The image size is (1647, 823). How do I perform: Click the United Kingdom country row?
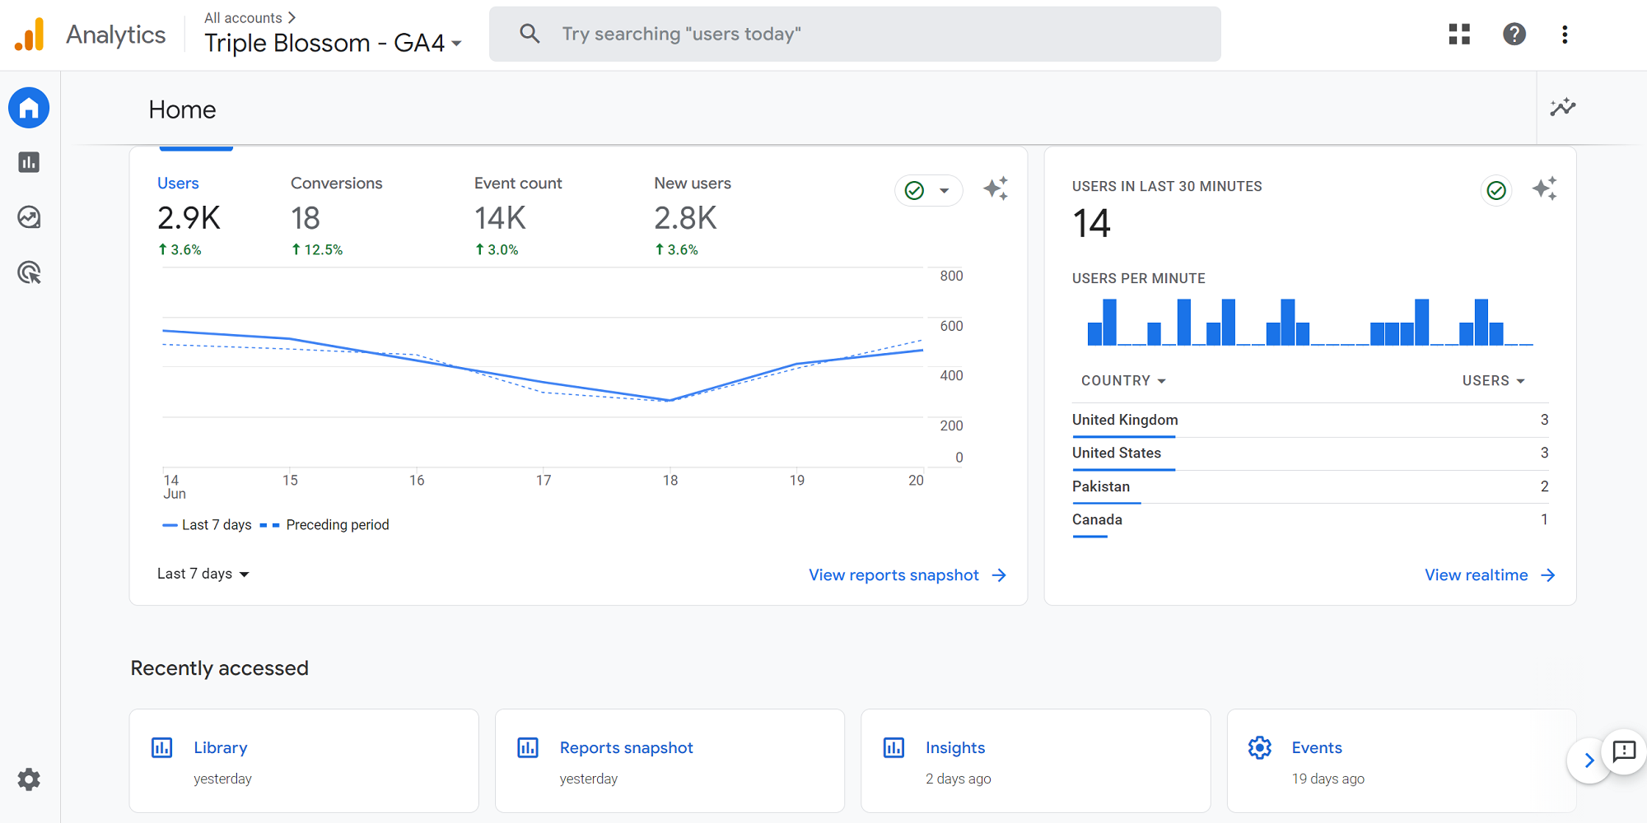click(x=1310, y=420)
